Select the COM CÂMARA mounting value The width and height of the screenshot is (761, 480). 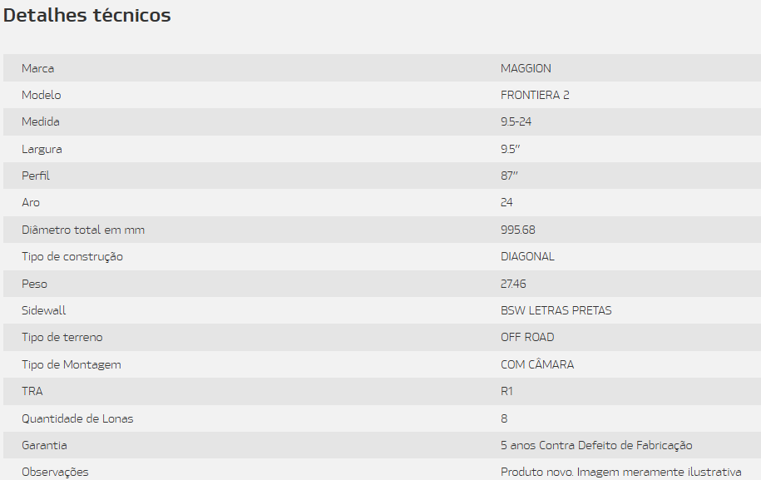point(537,364)
